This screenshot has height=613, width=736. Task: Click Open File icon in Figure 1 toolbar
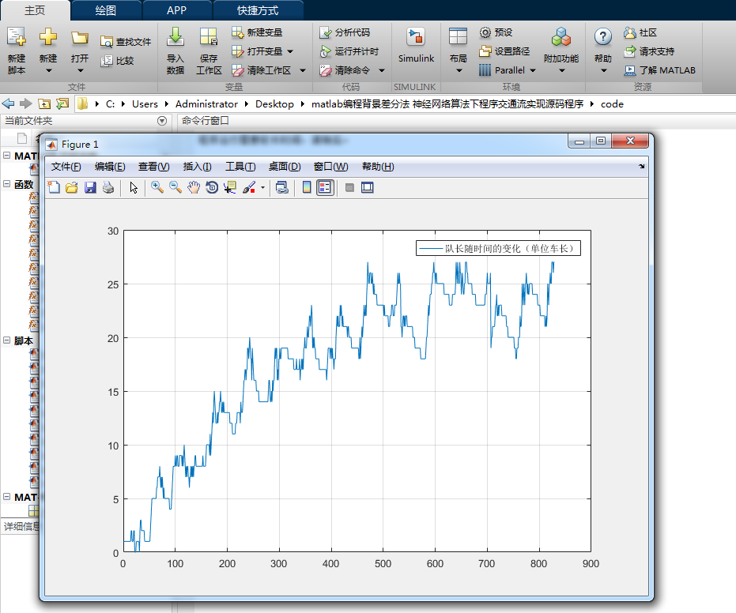click(x=72, y=187)
